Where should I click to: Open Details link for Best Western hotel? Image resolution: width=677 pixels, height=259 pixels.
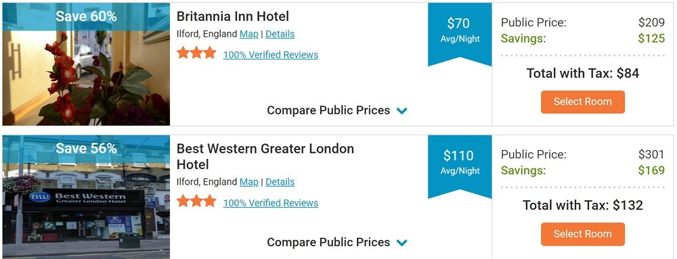tap(280, 182)
